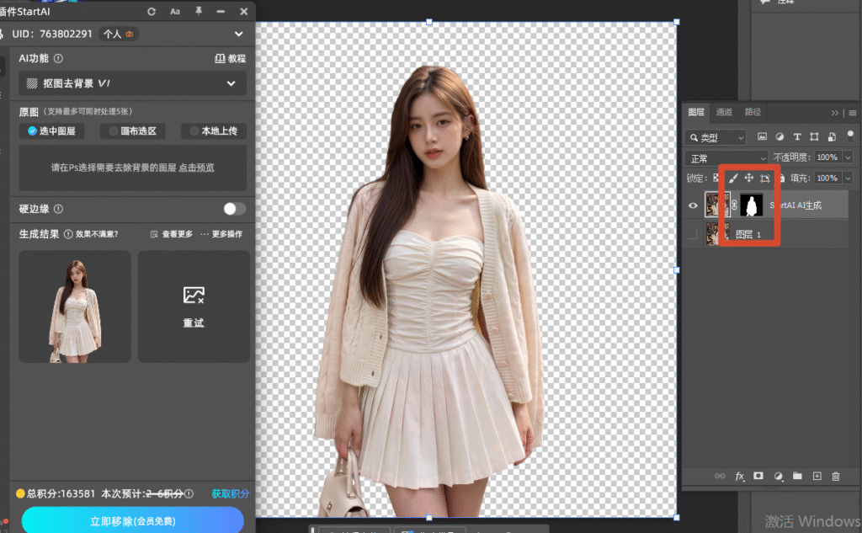
Task: Create a new layer
Action: tap(817, 476)
